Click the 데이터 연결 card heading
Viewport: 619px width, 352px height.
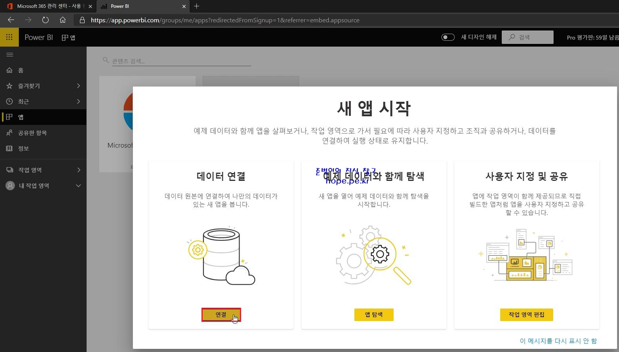tap(221, 176)
